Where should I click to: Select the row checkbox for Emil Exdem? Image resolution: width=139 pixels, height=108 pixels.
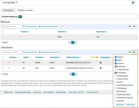3,68
